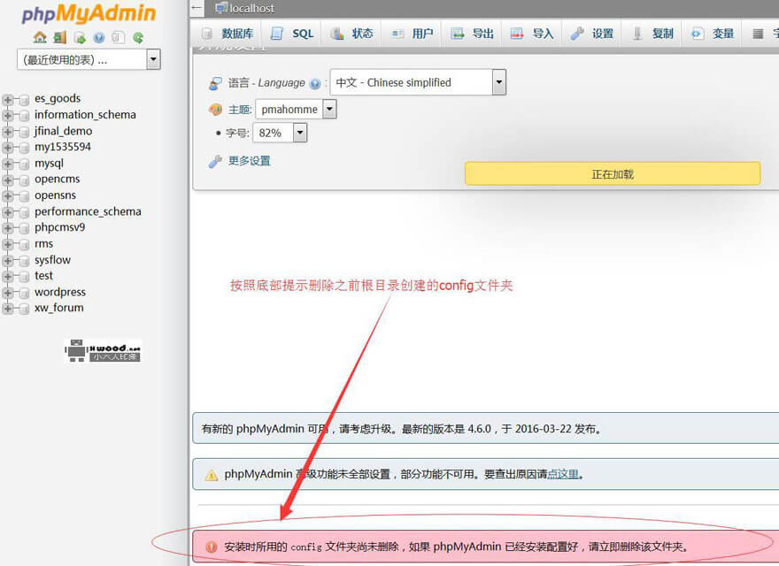Click the localhost breadcrumb link
Screen dimensions: 779x566
click(252, 8)
